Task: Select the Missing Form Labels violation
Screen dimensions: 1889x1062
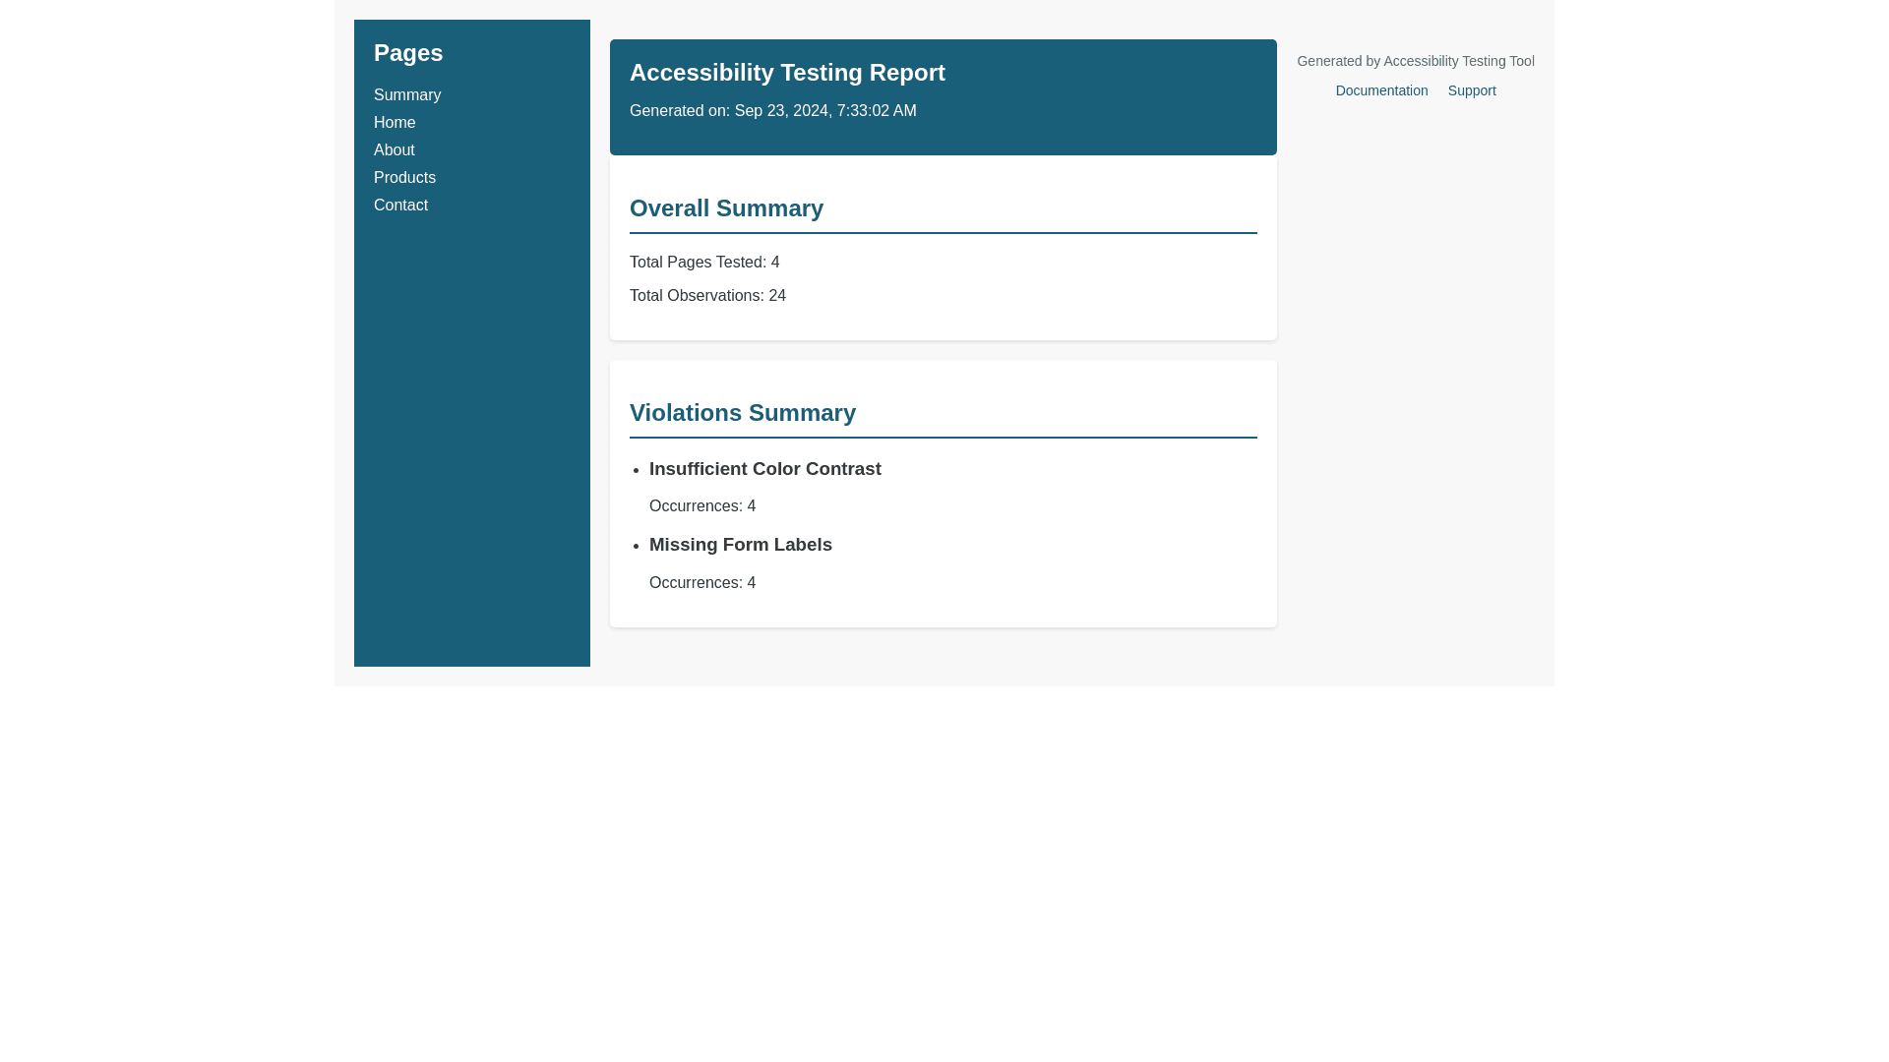Action: [x=740, y=545]
